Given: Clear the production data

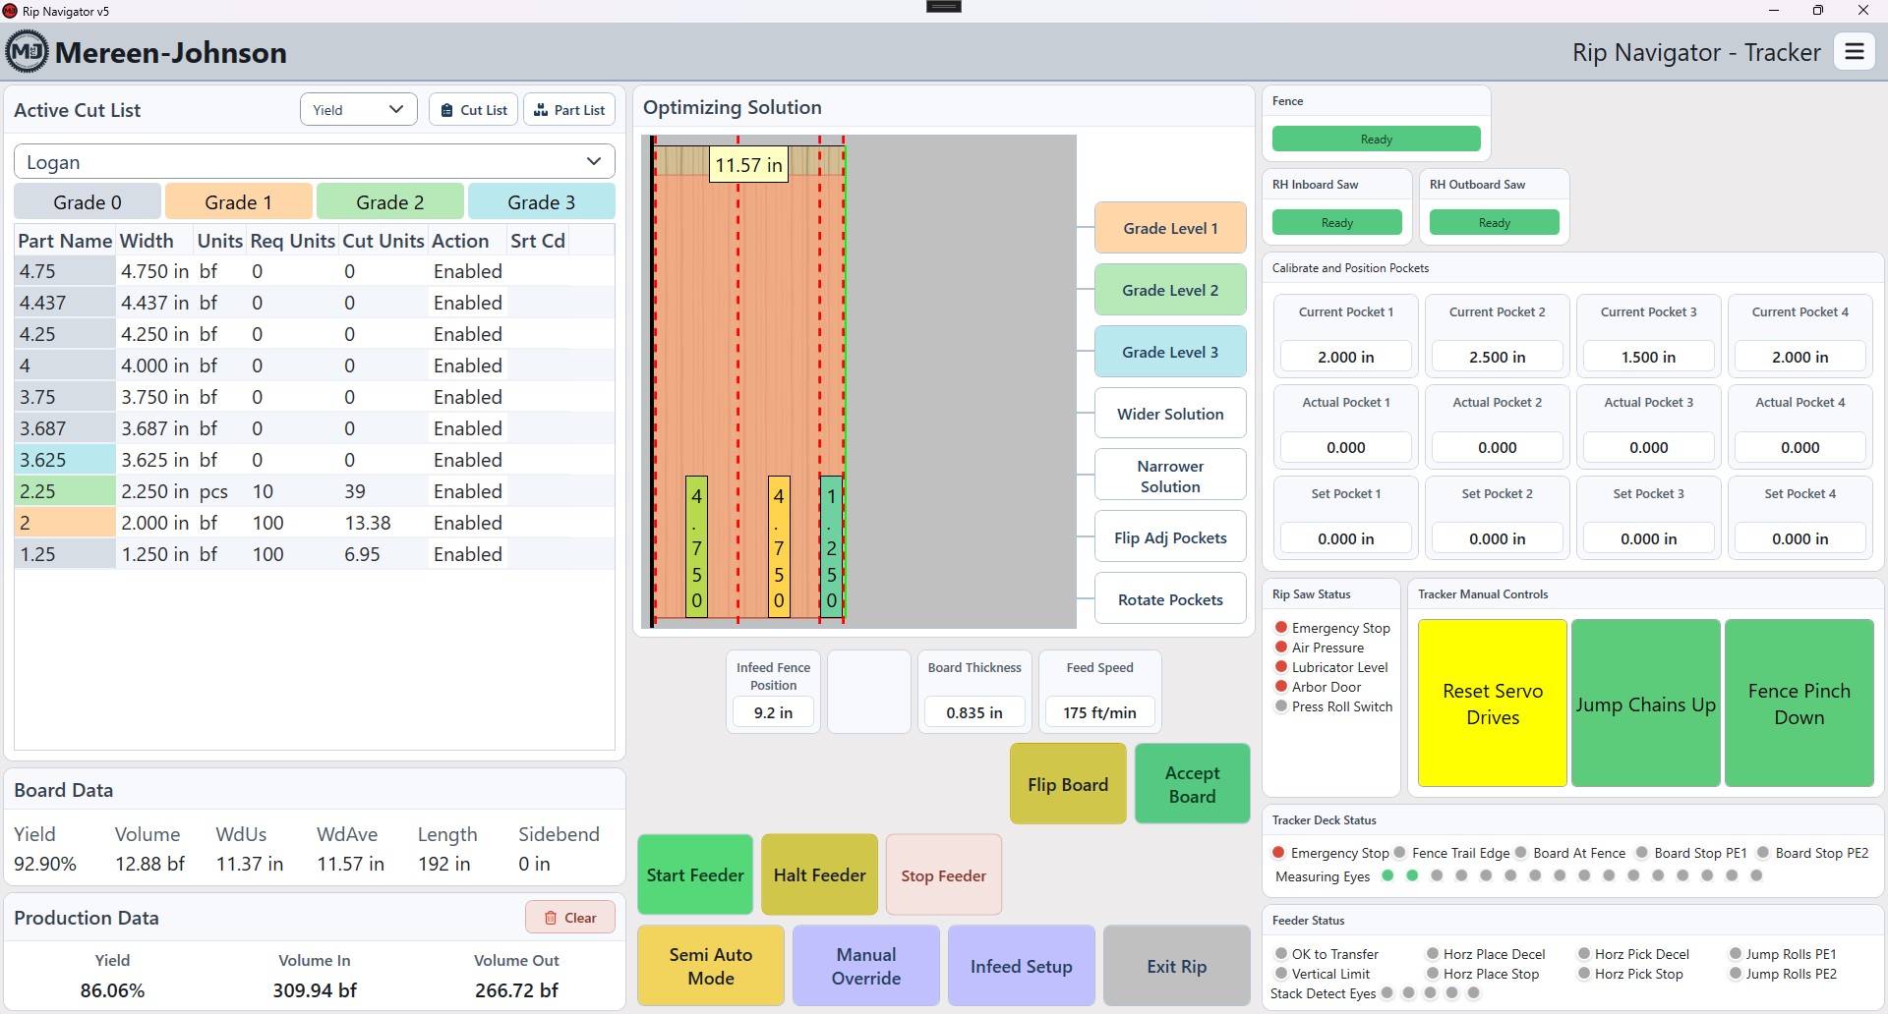Looking at the screenshot, I should [x=570, y=918].
